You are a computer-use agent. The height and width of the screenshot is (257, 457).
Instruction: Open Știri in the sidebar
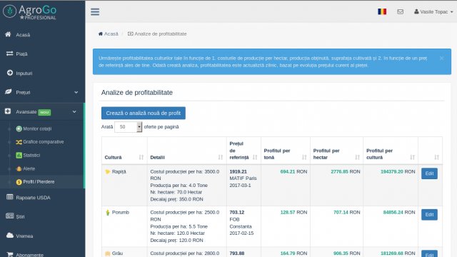point(42,216)
